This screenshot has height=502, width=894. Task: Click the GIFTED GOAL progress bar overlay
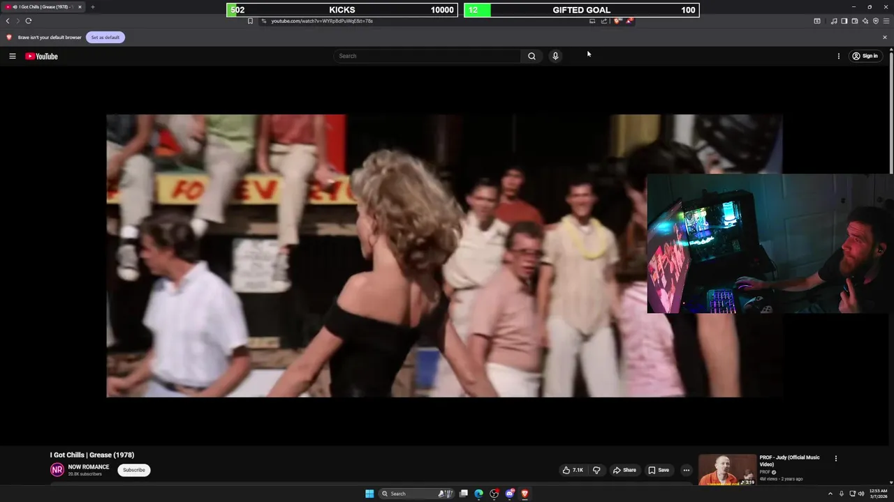point(582,10)
